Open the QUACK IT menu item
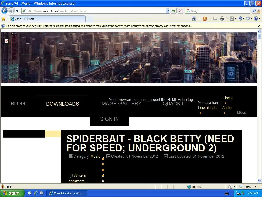The width and height of the screenshot is (262, 197). [x=174, y=104]
